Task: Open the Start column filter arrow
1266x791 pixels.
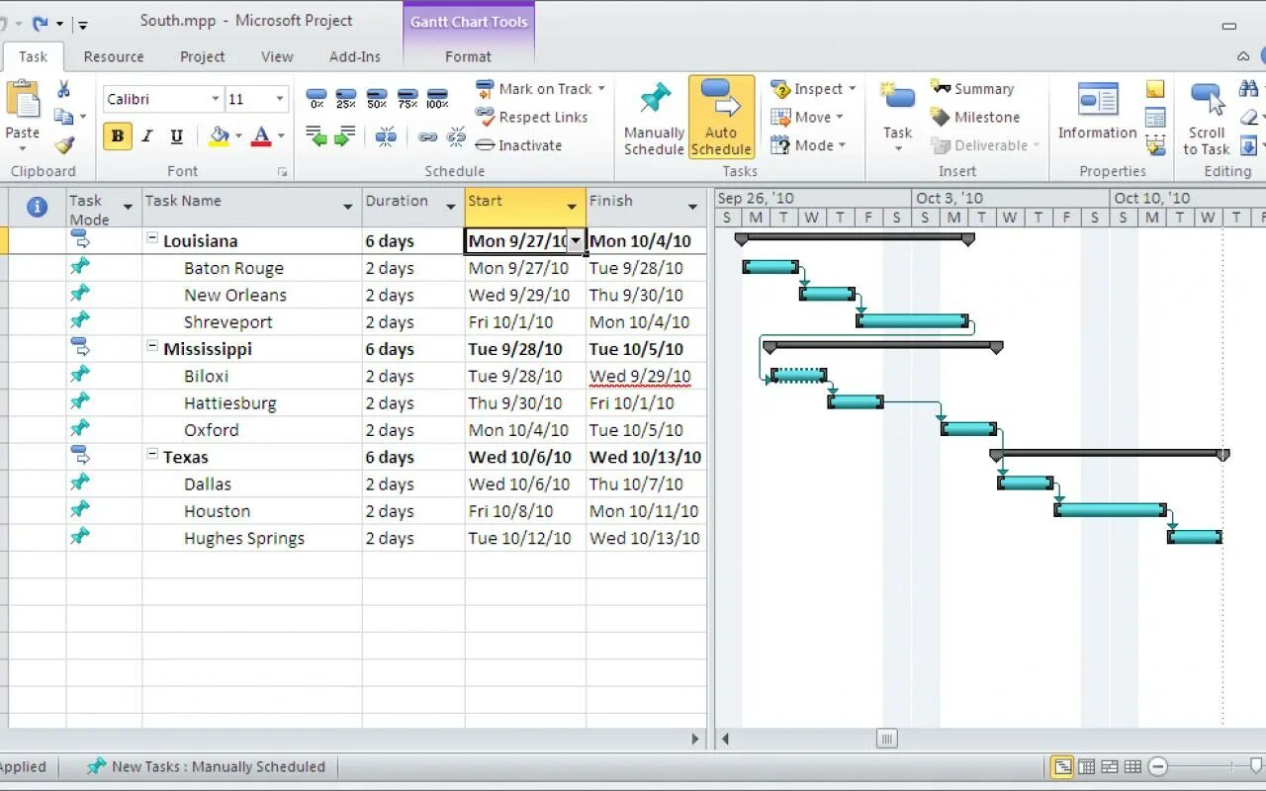Action: click(572, 207)
